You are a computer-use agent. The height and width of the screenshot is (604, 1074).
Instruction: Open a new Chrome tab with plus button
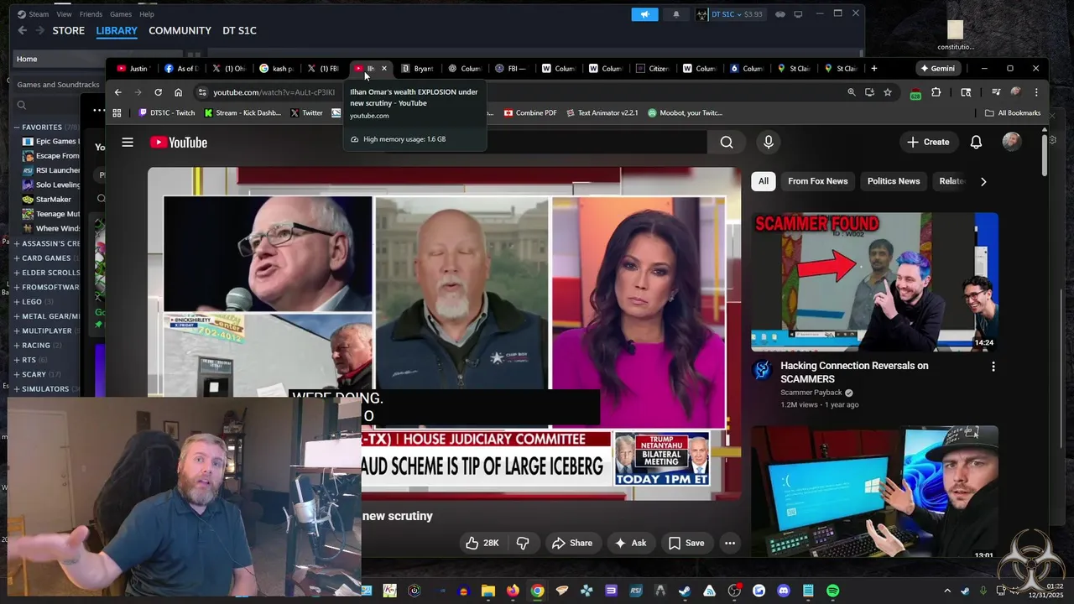coord(873,68)
